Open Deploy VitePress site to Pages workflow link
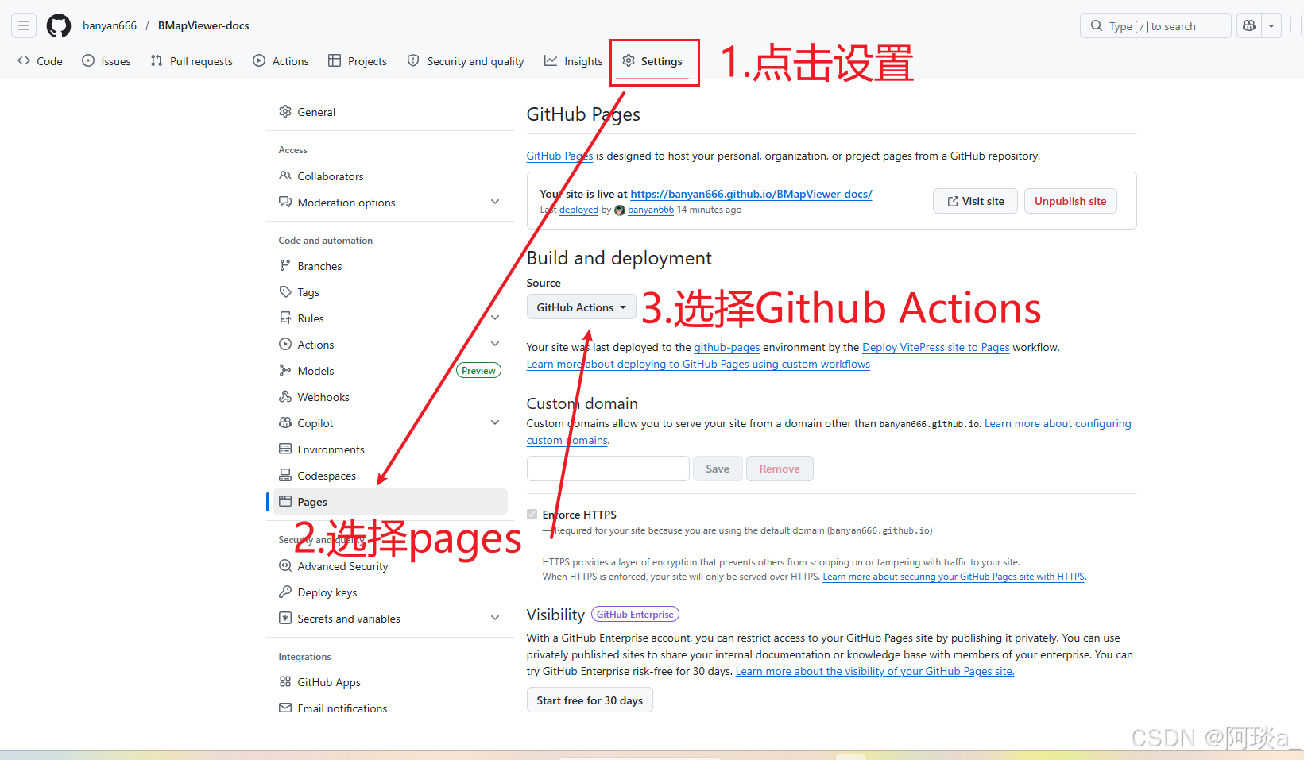 pos(936,348)
